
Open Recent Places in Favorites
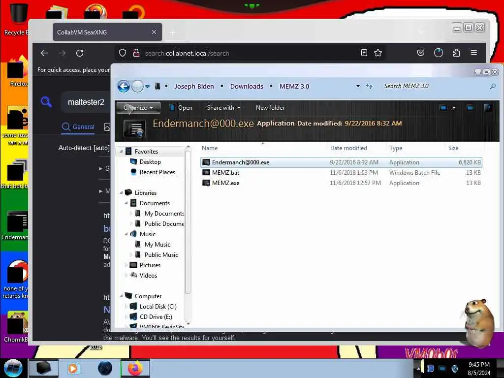(x=157, y=172)
